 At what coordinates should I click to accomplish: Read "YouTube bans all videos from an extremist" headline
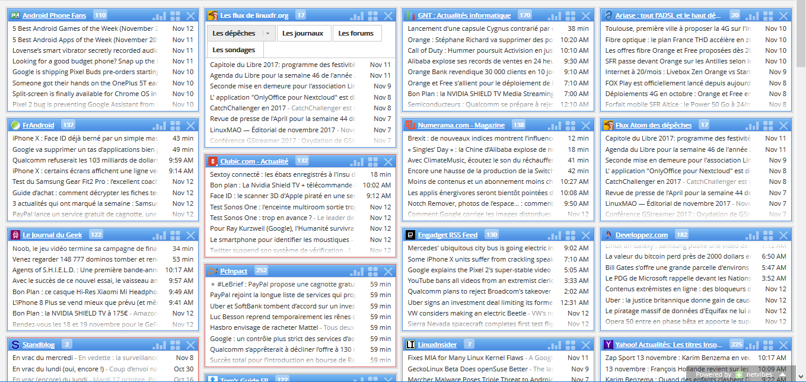(480, 281)
